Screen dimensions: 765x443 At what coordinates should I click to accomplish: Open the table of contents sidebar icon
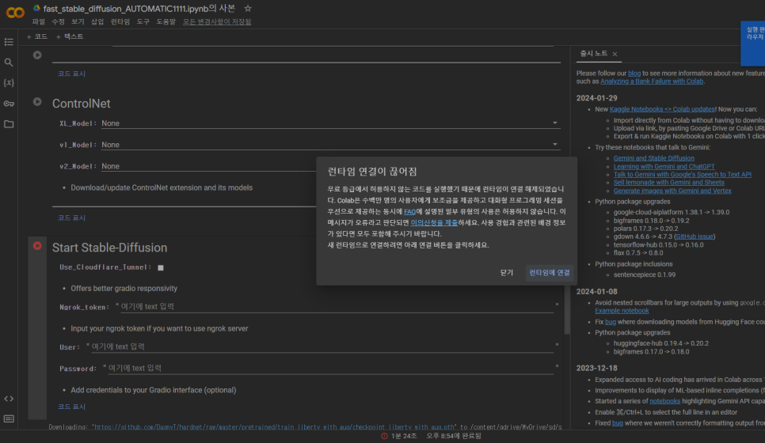(9, 42)
